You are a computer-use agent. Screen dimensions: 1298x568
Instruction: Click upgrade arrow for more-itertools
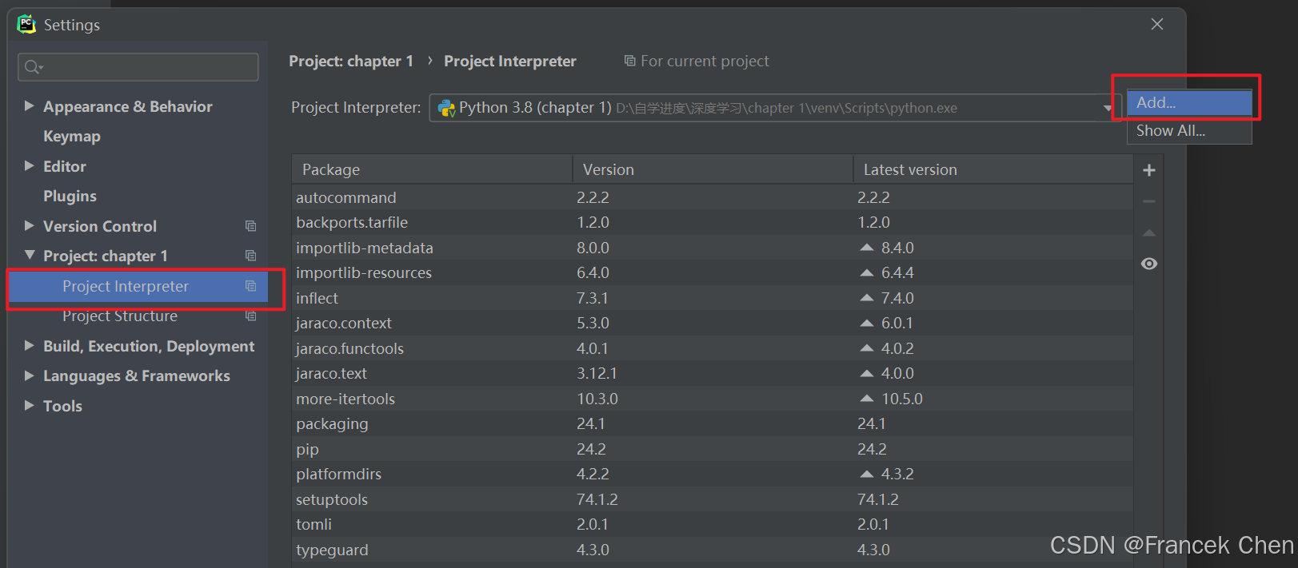point(866,399)
